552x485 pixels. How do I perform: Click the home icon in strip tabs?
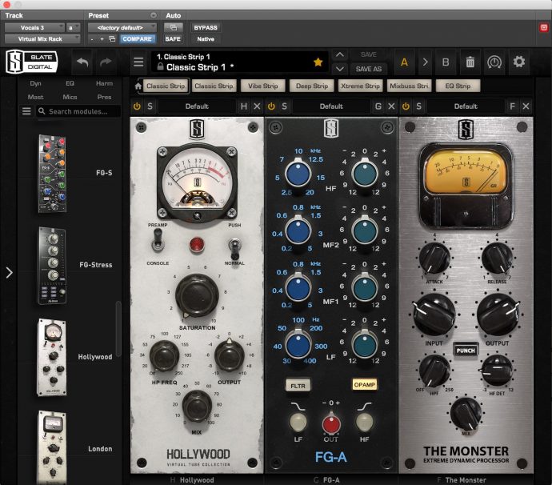pos(138,86)
